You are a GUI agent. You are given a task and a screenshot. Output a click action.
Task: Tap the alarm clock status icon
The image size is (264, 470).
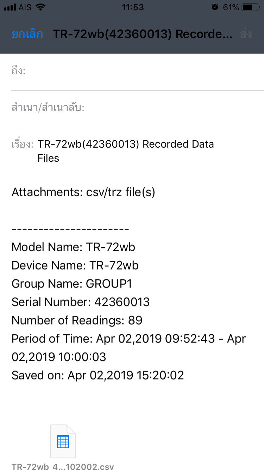pos(215,7)
